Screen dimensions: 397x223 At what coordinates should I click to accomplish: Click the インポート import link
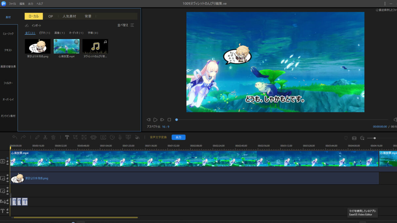point(36,25)
